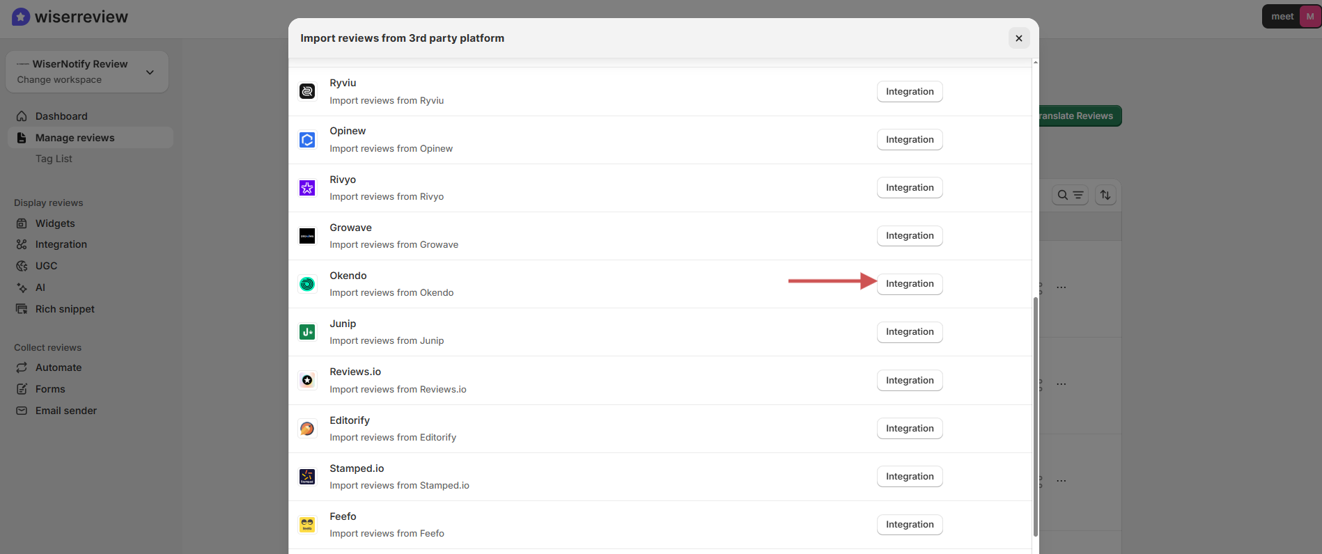The width and height of the screenshot is (1322, 554).
Task: Open the meet user account menu
Action: pyautogui.click(x=1291, y=17)
